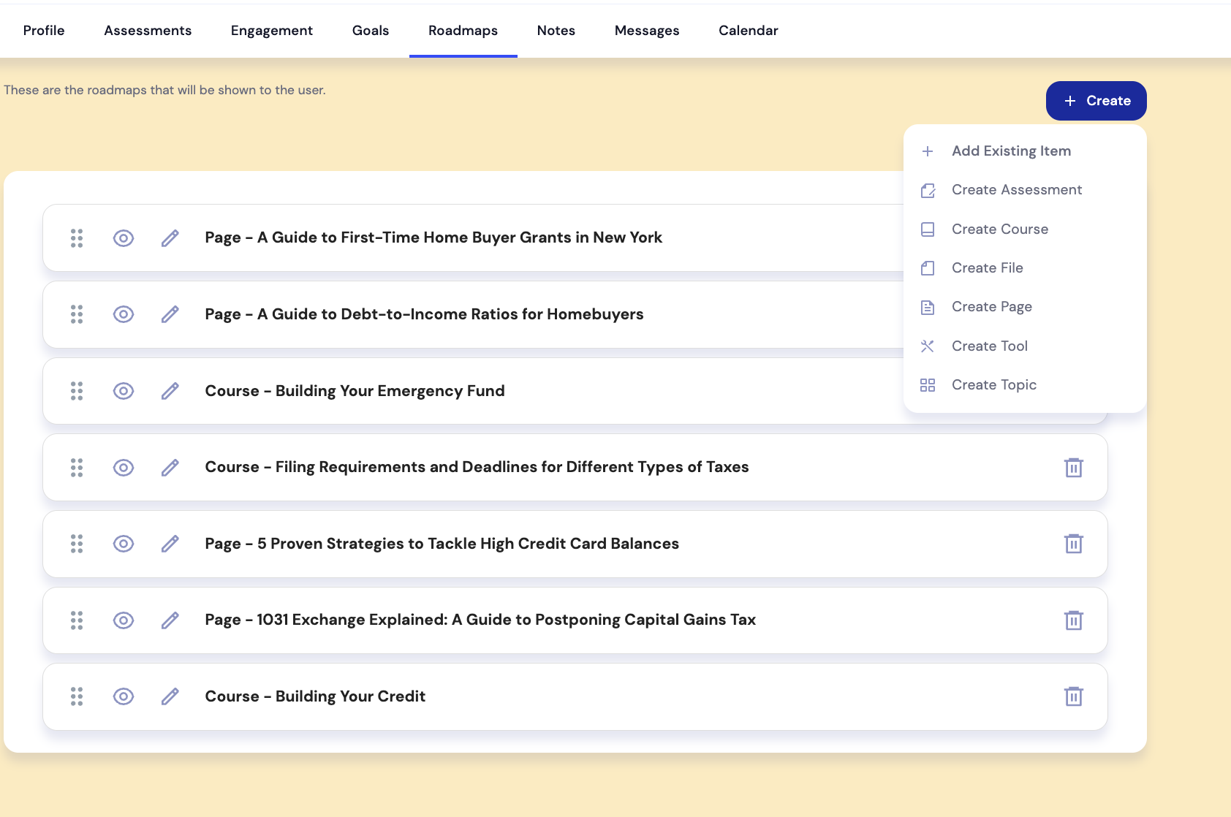Edit the Filing Requirements course title
The height and width of the screenshot is (817, 1231).
point(170,467)
